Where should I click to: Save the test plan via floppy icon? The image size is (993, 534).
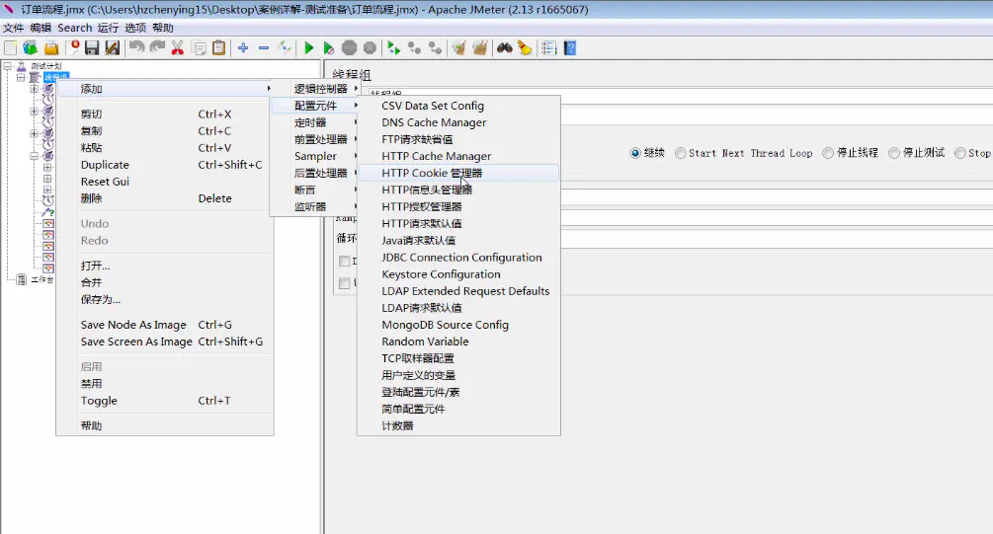click(92, 48)
